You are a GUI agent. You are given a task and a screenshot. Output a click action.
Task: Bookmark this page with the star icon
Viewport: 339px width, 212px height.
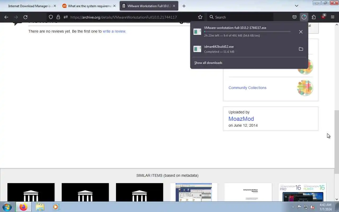click(200, 17)
